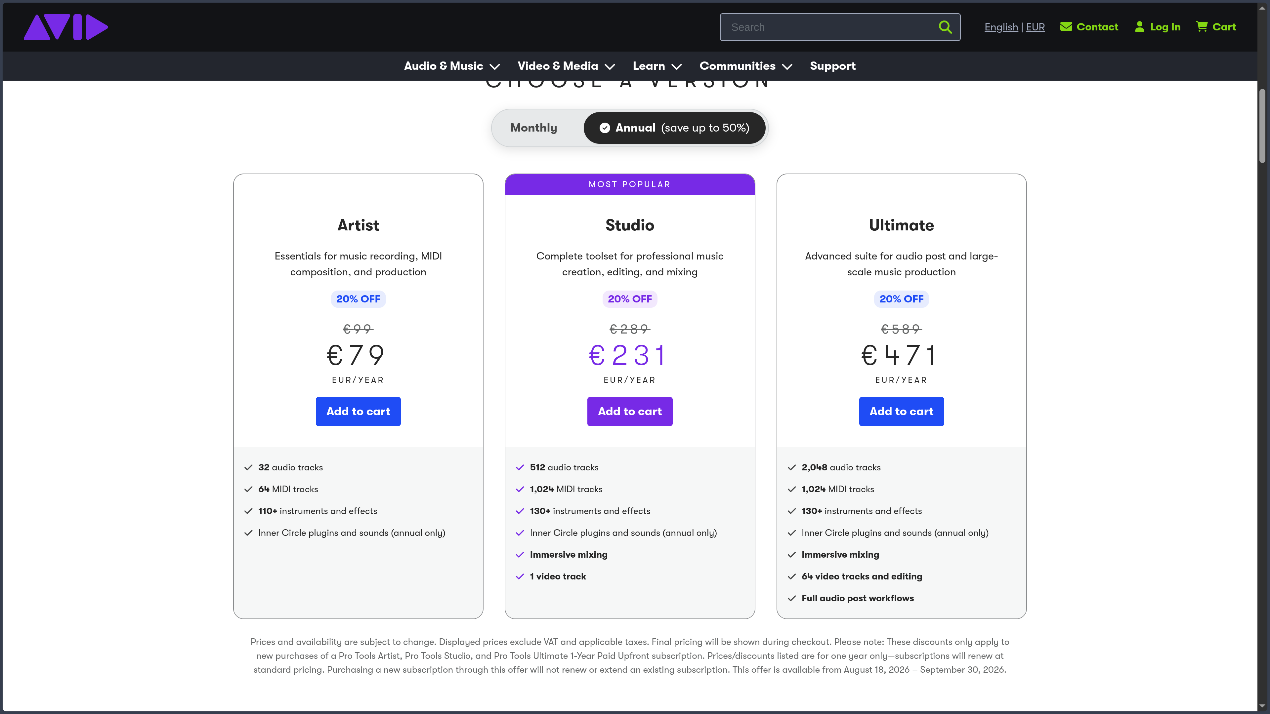
Task: Click the €79 Artist price
Action: [356, 355]
